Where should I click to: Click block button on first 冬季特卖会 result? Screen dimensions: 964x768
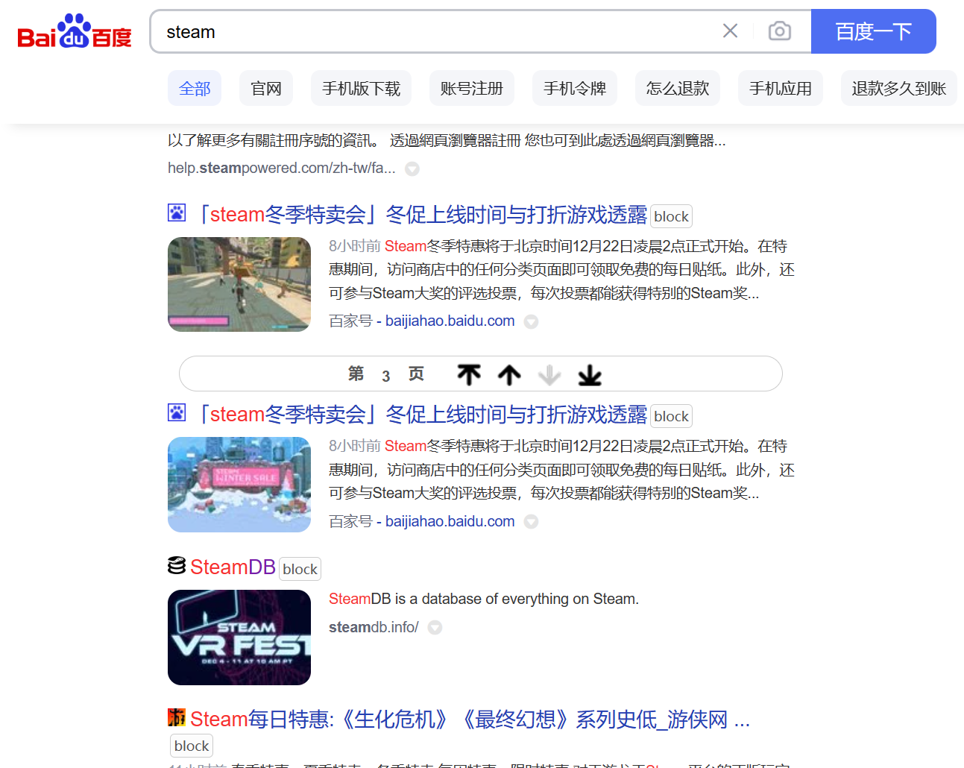[671, 216]
